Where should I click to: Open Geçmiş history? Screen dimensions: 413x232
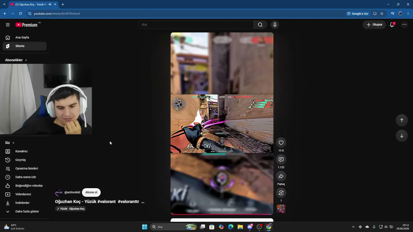(x=25, y=160)
